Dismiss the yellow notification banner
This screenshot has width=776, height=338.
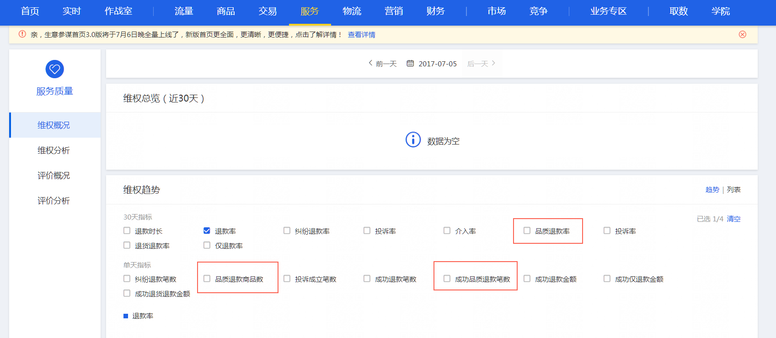743,34
